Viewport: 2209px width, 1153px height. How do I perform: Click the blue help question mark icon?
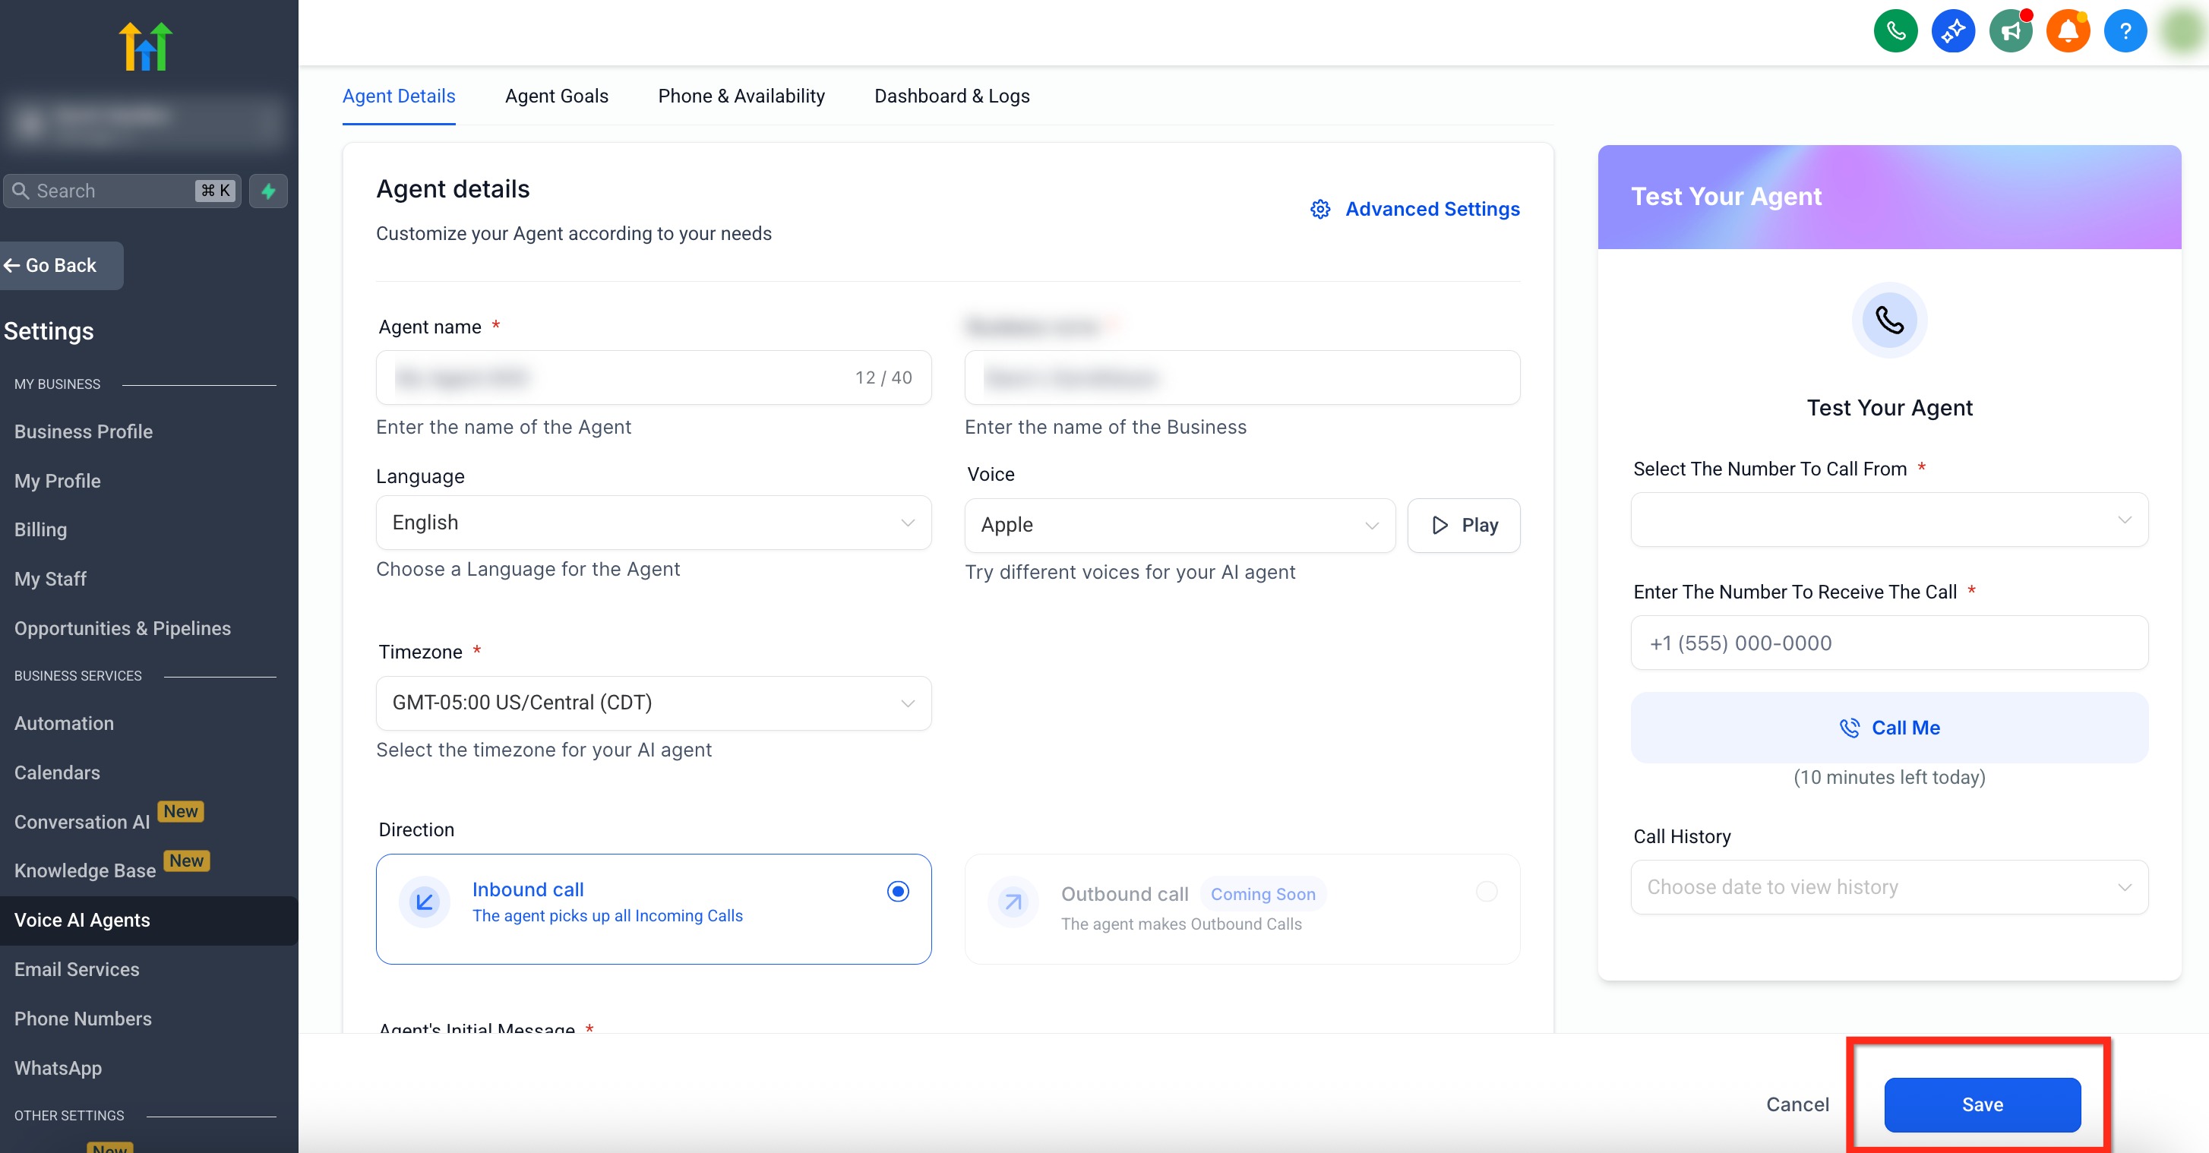(x=2124, y=32)
